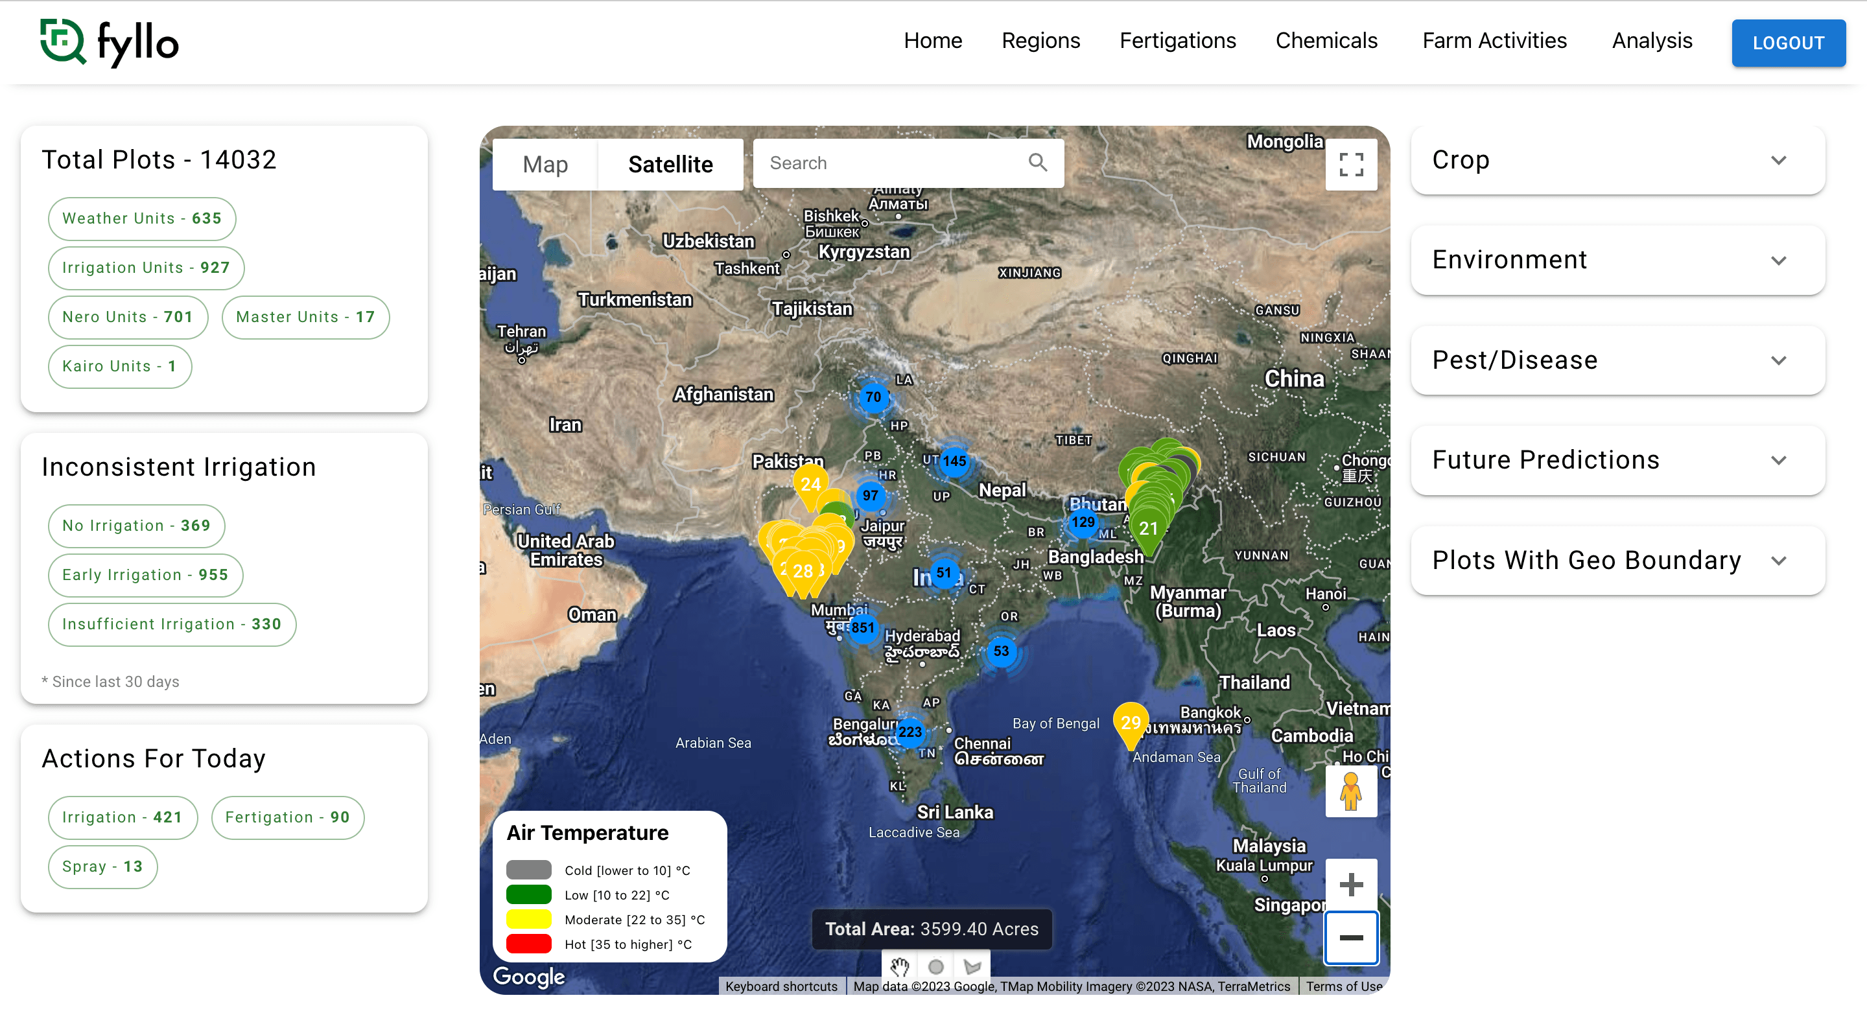Toggle fullscreen map view
The width and height of the screenshot is (1867, 1024).
point(1350,165)
